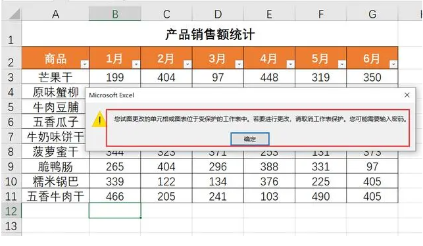This screenshot has height=246, width=423.
Task: Open the 3月 column filter dropdown
Action: pyautogui.click(x=239, y=64)
